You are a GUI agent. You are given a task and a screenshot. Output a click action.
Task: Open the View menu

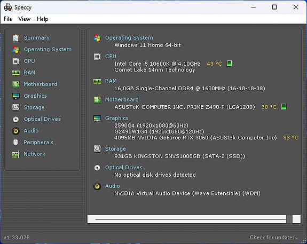[x=25, y=19]
